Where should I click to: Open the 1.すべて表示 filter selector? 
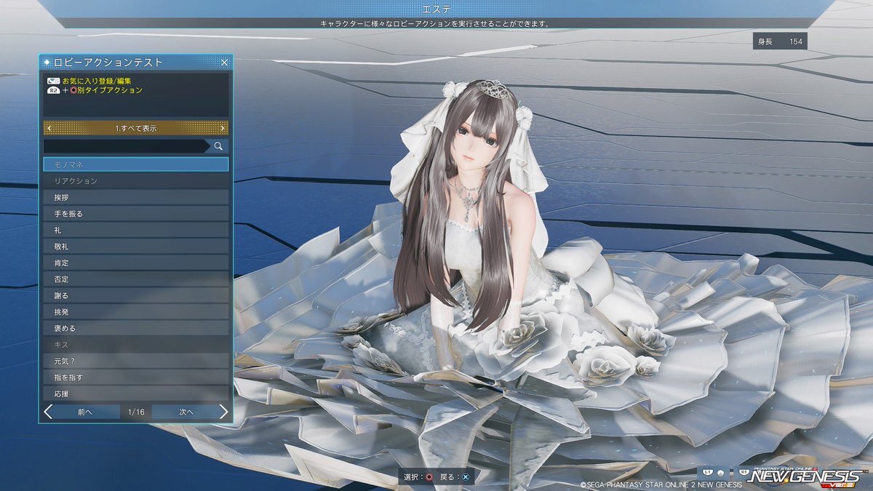click(136, 128)
